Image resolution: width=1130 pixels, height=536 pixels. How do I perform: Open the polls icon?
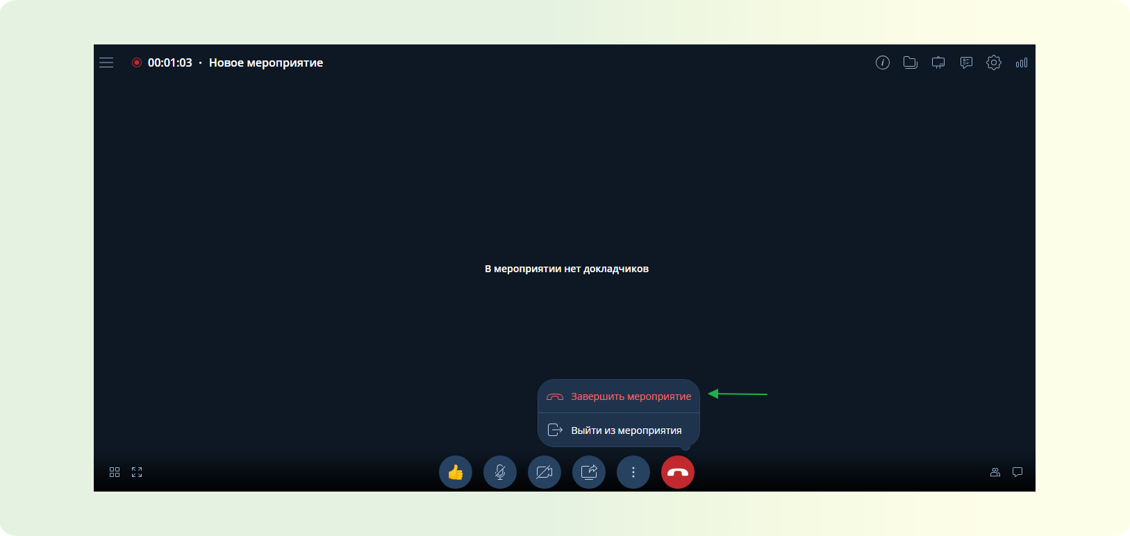966,62
